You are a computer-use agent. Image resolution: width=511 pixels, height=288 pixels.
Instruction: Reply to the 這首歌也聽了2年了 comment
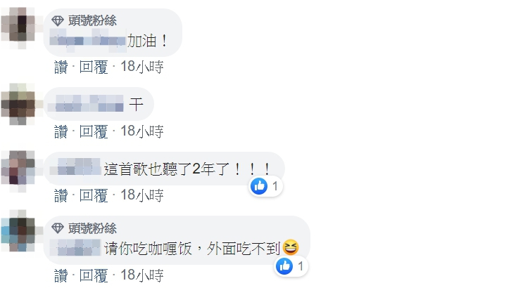(x=94, y=196)
